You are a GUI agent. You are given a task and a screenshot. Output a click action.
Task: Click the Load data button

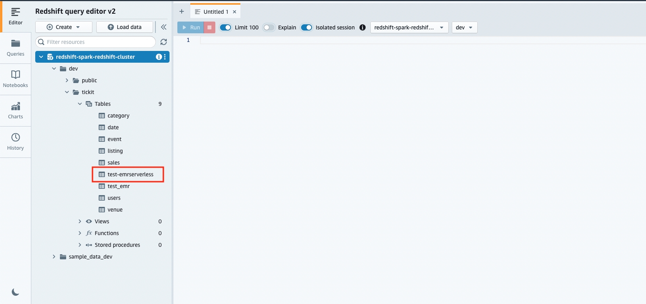[125, 27]
